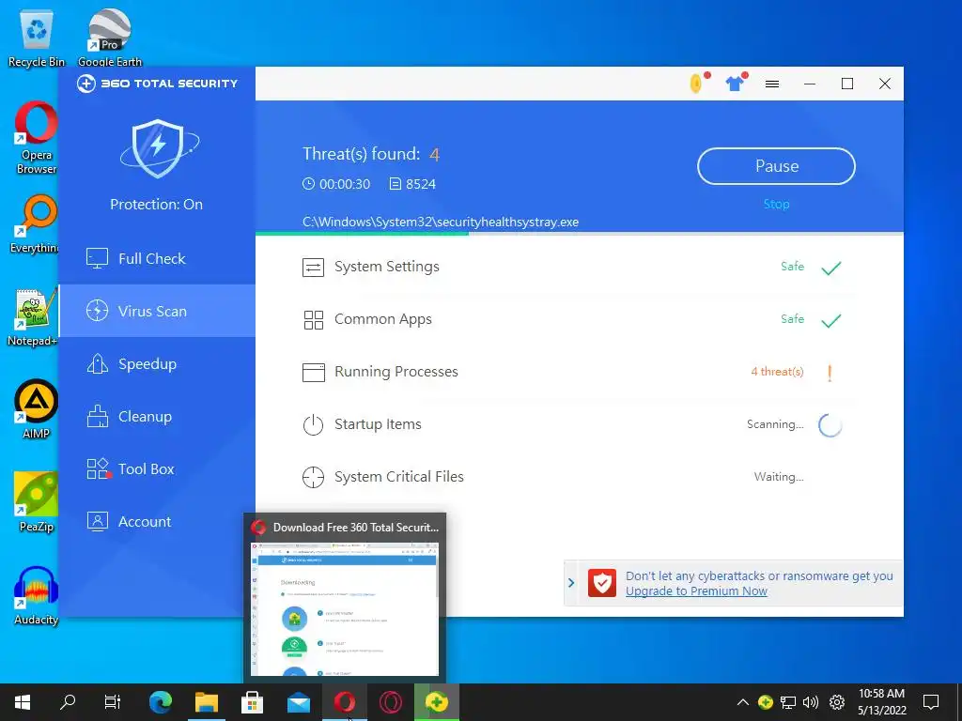Image resolution: width=962 pixels, height=721 pixels.
Task: Click the Common Apps grid icon
Action: coord(313,320)
